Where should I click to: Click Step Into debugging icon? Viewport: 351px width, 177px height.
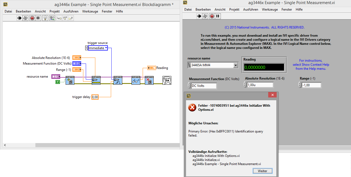[x=59, y=18]
